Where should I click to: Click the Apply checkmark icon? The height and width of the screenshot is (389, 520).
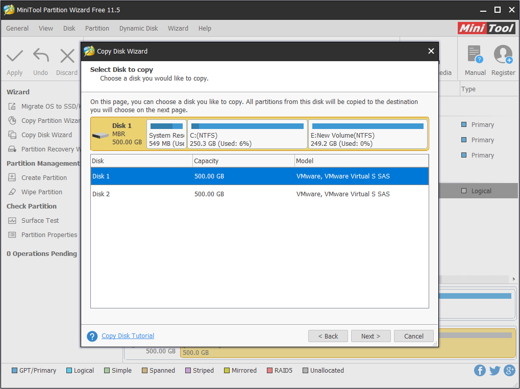coord(15,56)
